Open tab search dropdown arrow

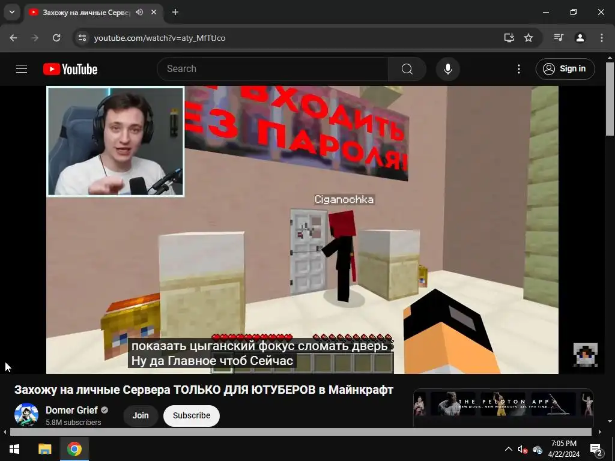[x=12, y=12]
